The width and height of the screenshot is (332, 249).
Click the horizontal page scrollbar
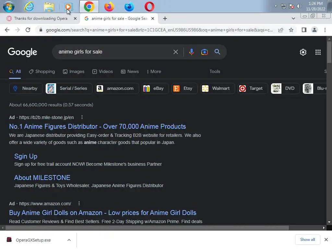click(x=147, y=228)
